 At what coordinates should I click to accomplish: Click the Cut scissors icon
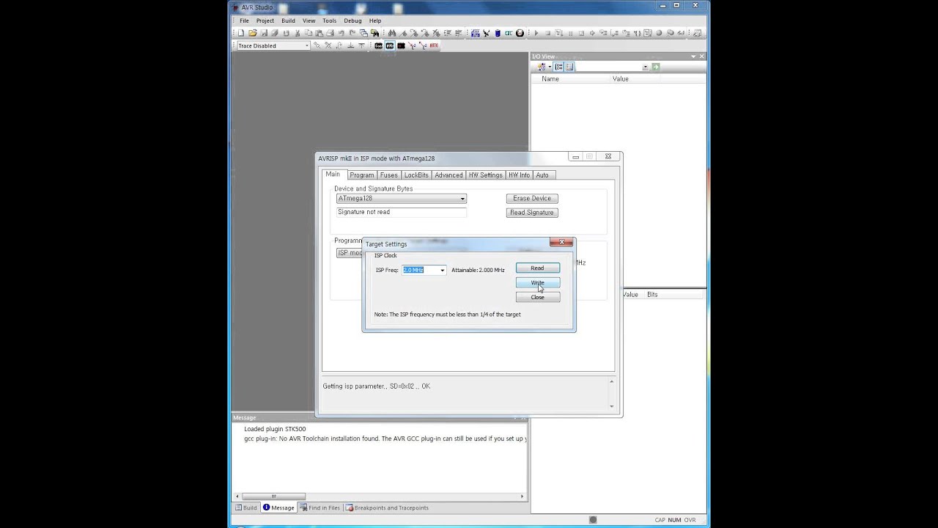pyautogui.click(x=298, y=33)
